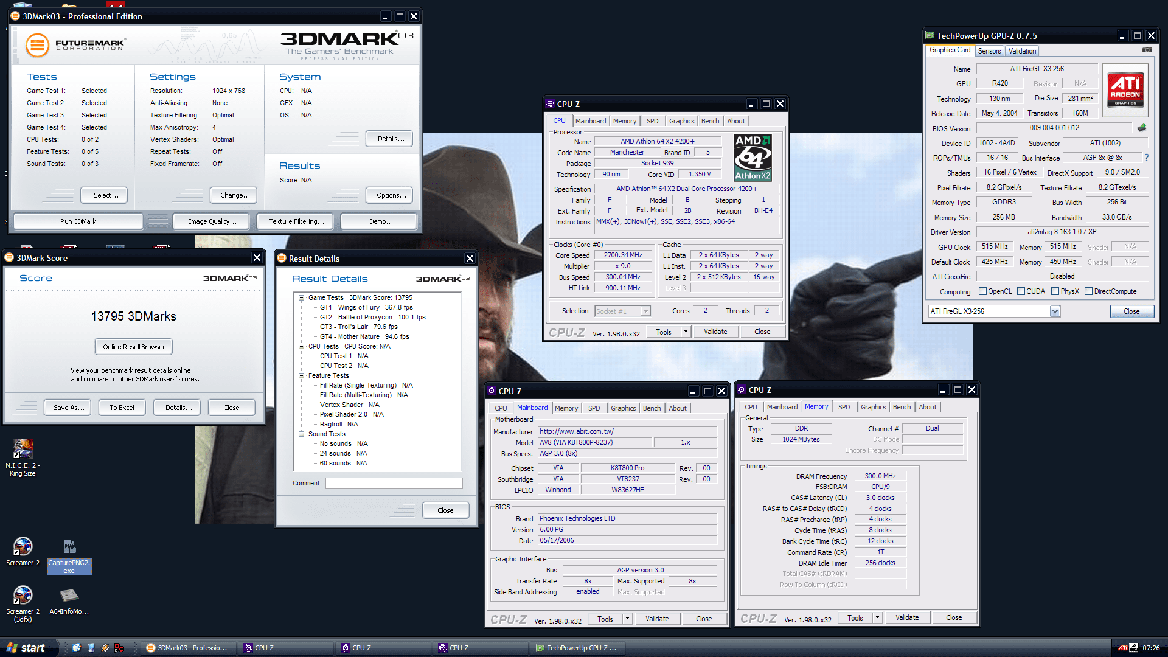This screenshot has height=657, width=1168.
Task: Select the CapturePNG2.exe desktop icon
Action: click(69, 557)
